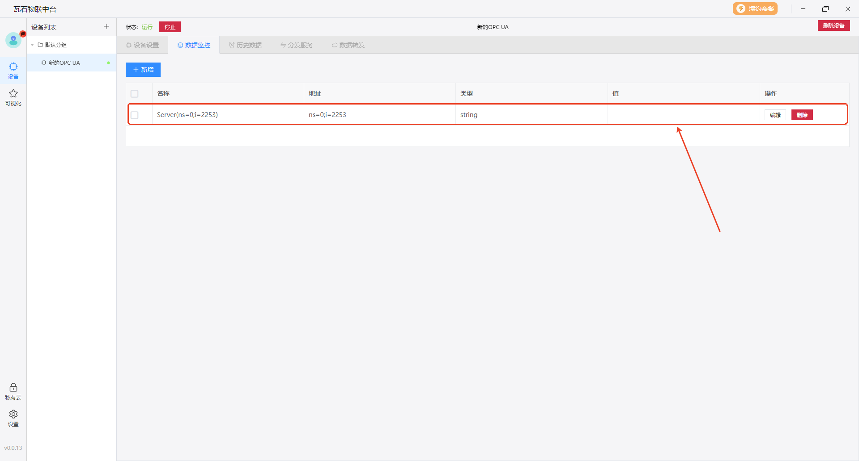This screenshot has width=859, height=461.
Task: Click 编辑 for the Server row
Action: click(775, 115)
